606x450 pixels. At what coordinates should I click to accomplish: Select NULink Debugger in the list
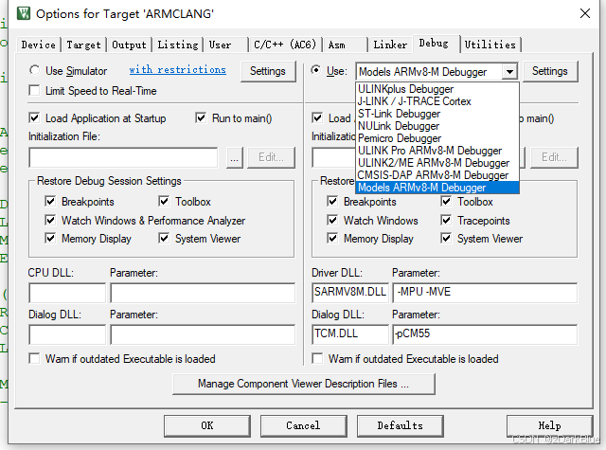pos(437,126)
